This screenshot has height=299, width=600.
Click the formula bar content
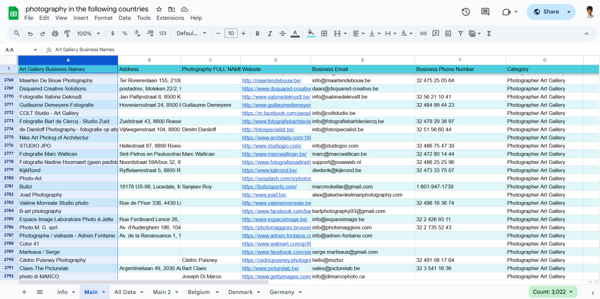coord(84,49)
